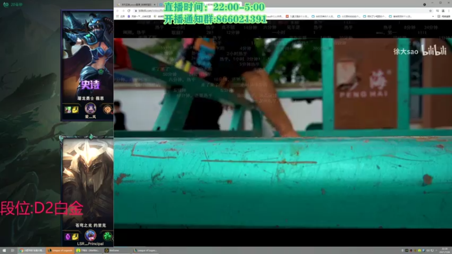The height and width of the screenshot is (254, 452).
Task: Click the green rune icon on Kayle's card
Action: (107, 237)
